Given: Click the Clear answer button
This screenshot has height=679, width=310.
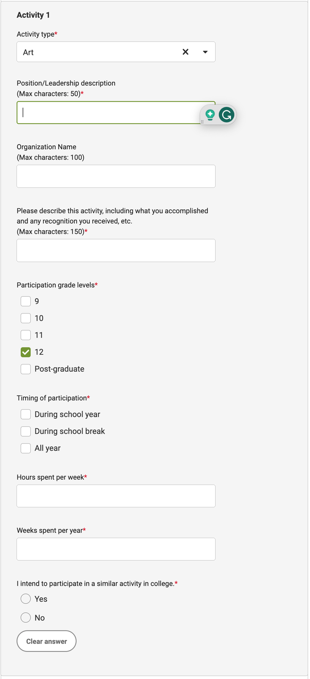Looking at the screenshot, I should pos(47,641).
